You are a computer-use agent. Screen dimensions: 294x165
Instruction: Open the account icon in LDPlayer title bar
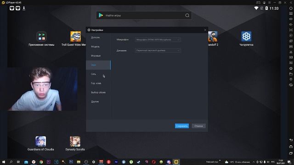coord(264,2)
